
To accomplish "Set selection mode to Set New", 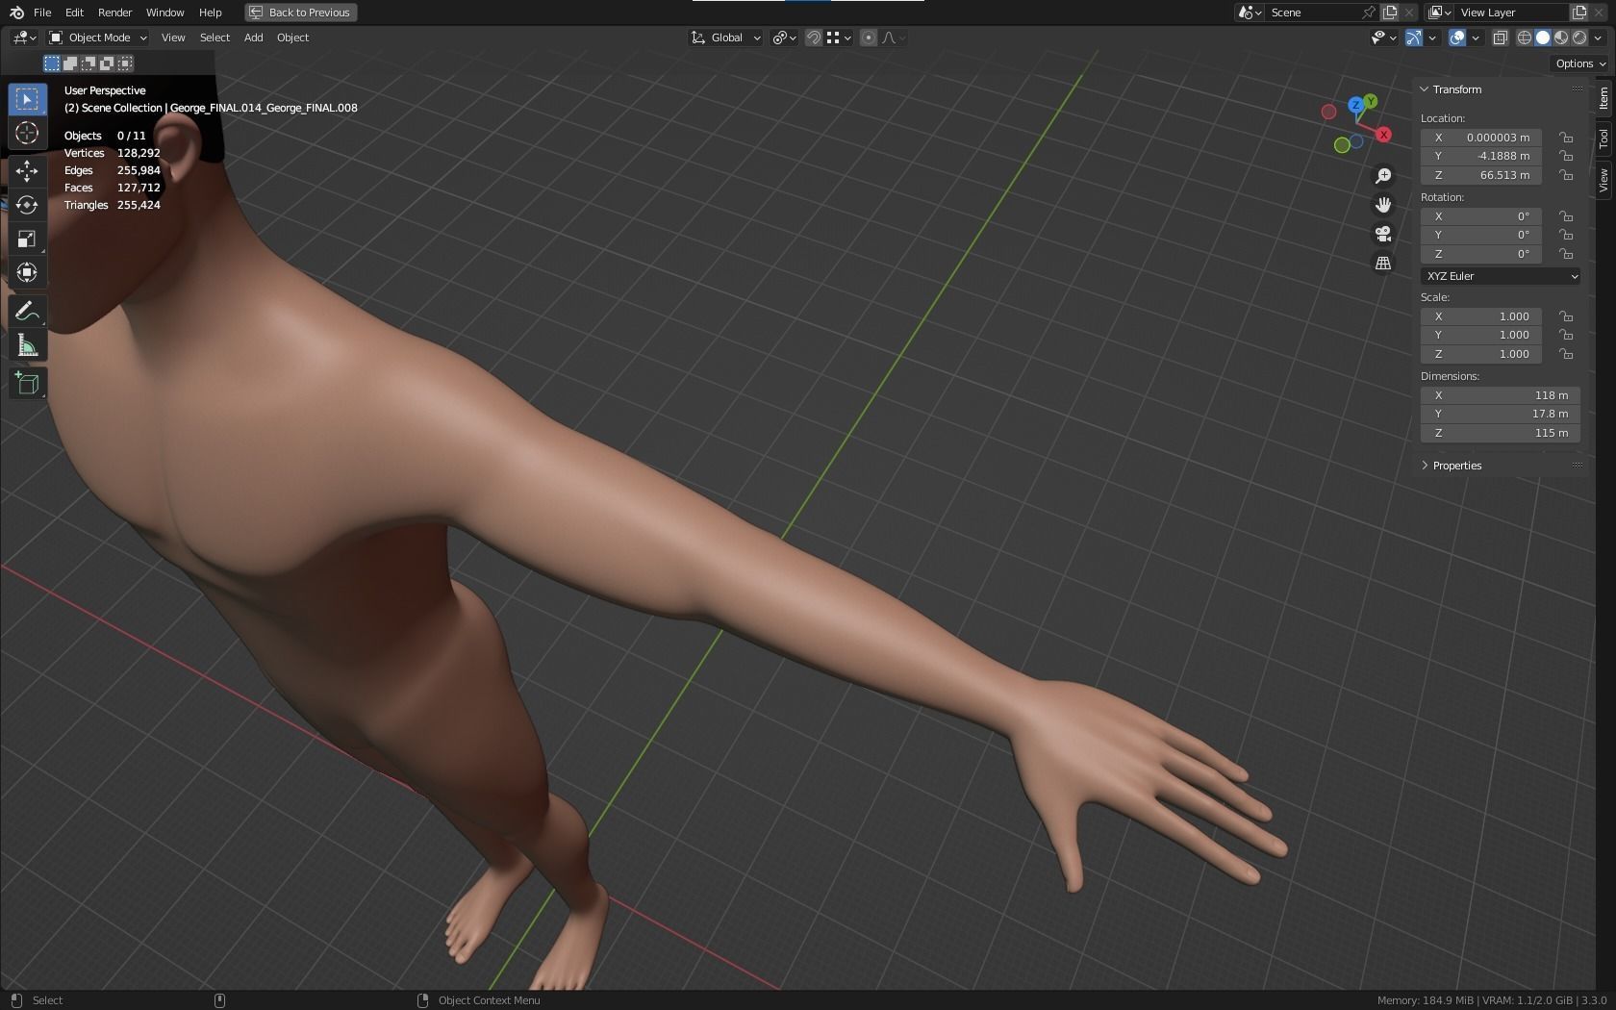I will tap(52, 63).
